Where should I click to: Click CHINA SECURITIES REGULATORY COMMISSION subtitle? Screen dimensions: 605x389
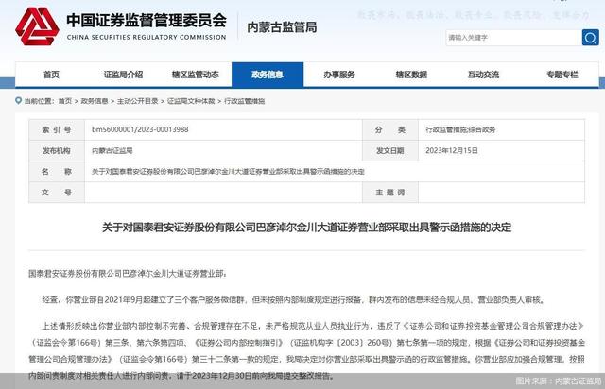pyautogui.click(x=147, y=38)
